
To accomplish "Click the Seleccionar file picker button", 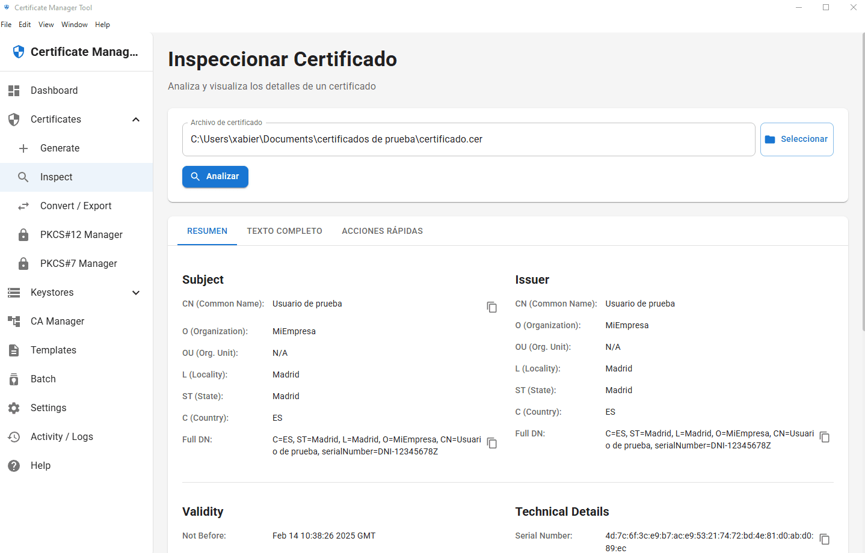I will (796, 139).
